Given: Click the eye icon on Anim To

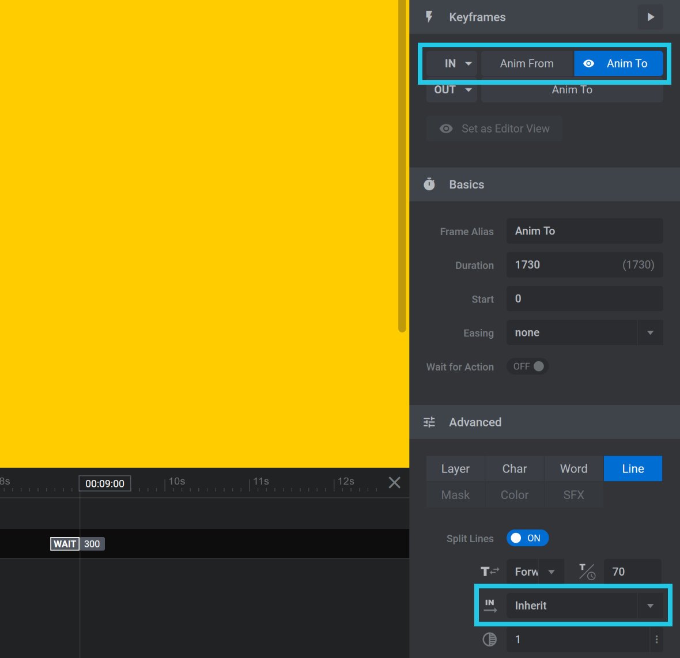Looking at the screenshot, I should pos(588,64).
